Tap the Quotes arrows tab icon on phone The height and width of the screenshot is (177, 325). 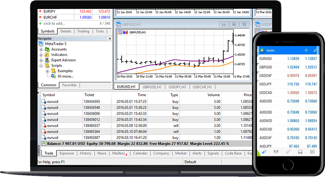[264, 152]
